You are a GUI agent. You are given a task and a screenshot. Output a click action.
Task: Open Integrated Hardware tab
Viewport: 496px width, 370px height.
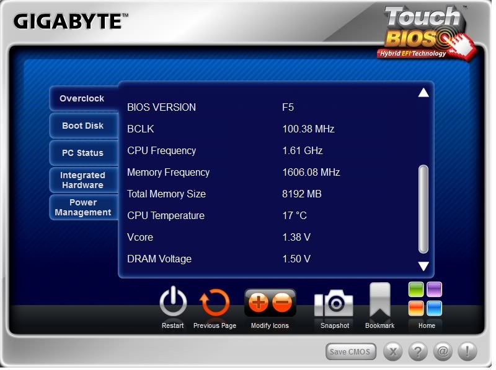(82, 180)
